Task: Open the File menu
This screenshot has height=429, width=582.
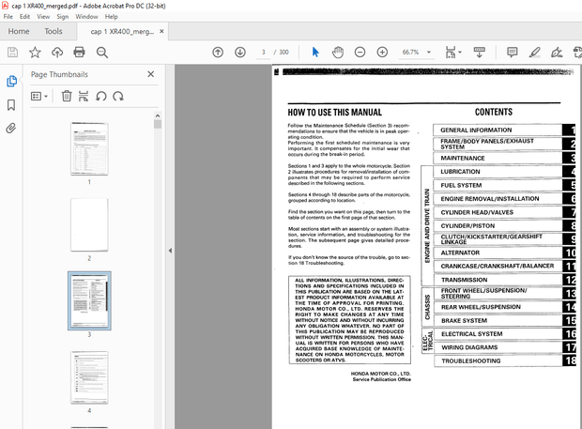Action: (8, 17)
